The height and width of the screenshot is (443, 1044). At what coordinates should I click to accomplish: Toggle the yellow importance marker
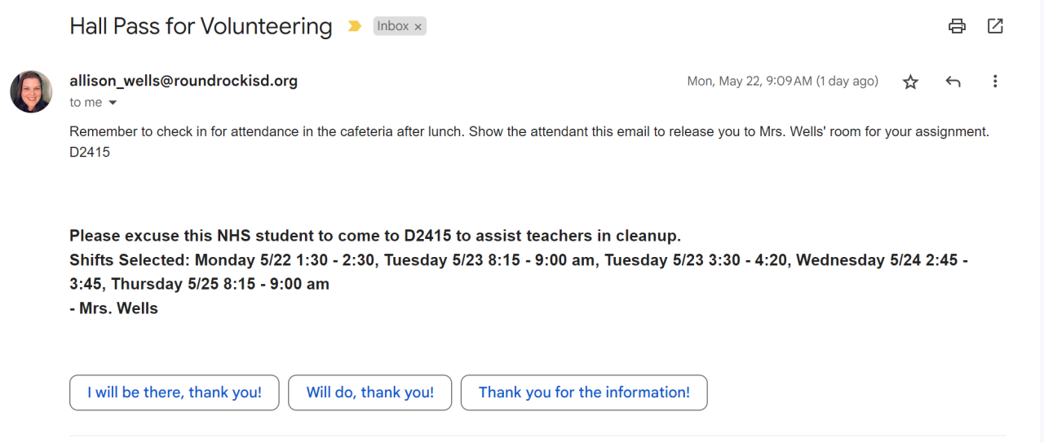click(354, 26)
